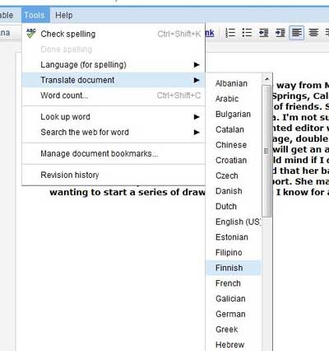Expand the Translate document submenu
Viewport: 329px width, 351px height.
click(x=114, y=80)
